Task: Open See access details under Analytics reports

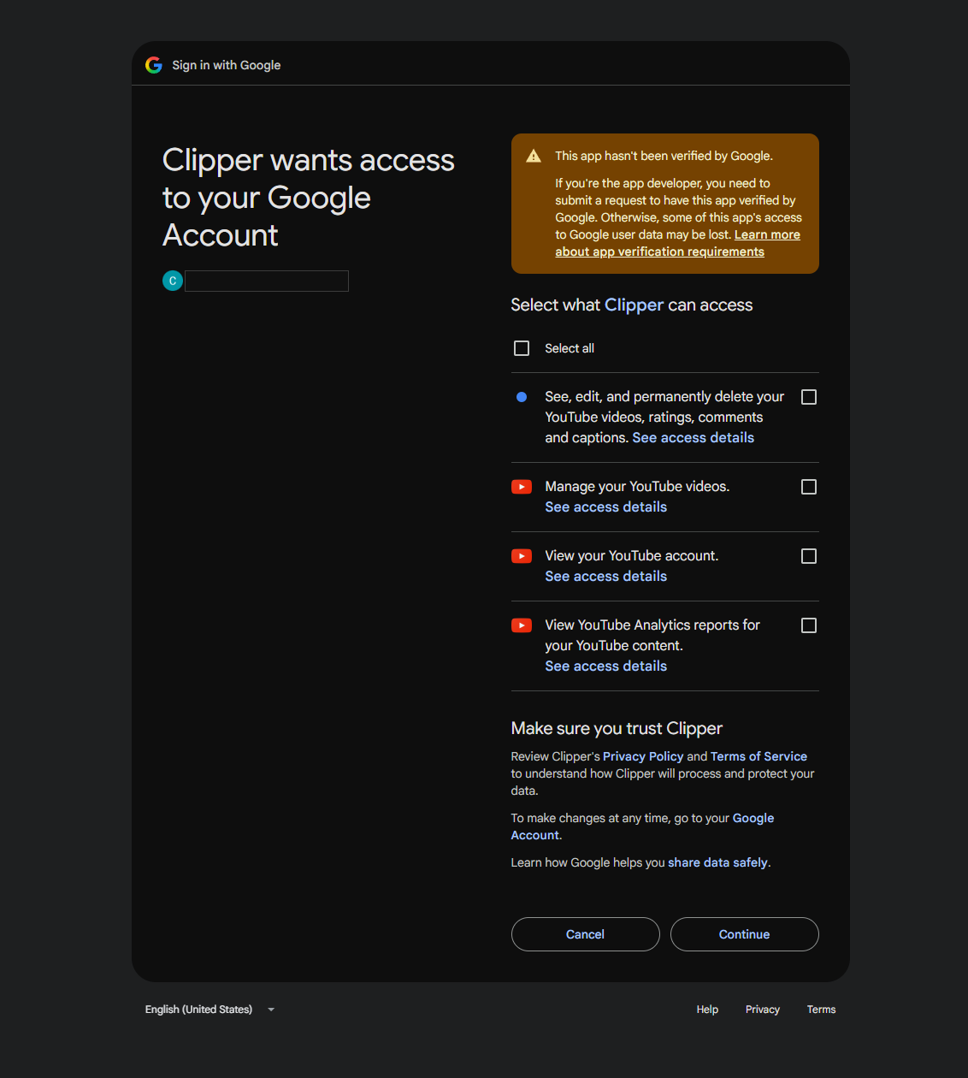Action: click(x=606, y=666)
